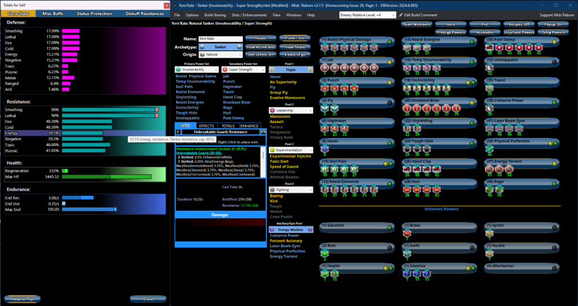578x306 pixels.
Task: Open the Enemy Relative Level dropdown
Action: [x=367, y=14]
